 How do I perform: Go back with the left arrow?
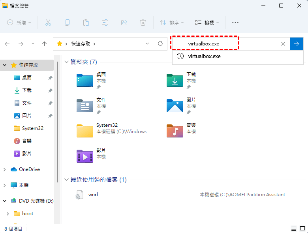(x=7, y=44)
